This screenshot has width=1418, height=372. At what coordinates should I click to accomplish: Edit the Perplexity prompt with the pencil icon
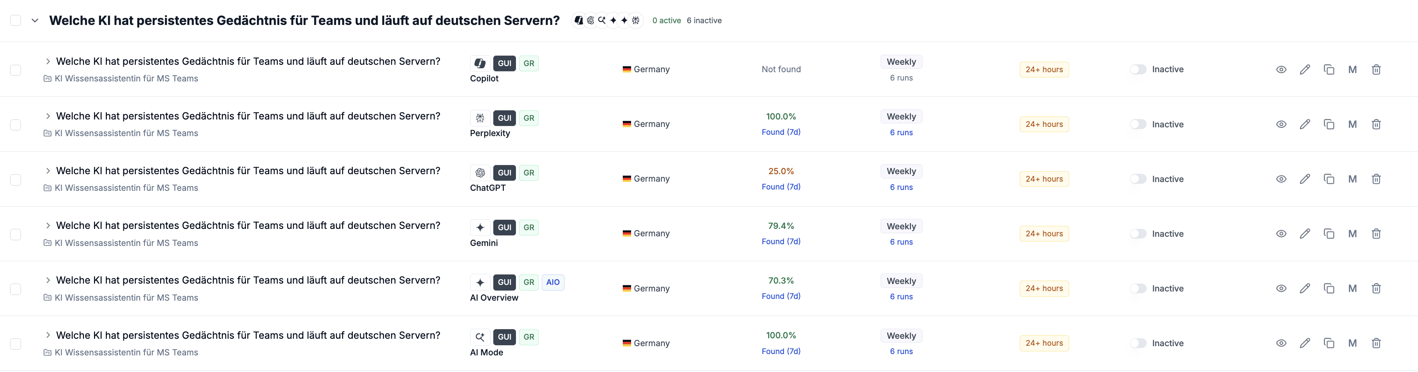pos(1305,124)
